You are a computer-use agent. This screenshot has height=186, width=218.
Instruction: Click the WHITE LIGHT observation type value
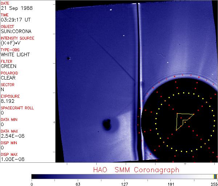15,55
